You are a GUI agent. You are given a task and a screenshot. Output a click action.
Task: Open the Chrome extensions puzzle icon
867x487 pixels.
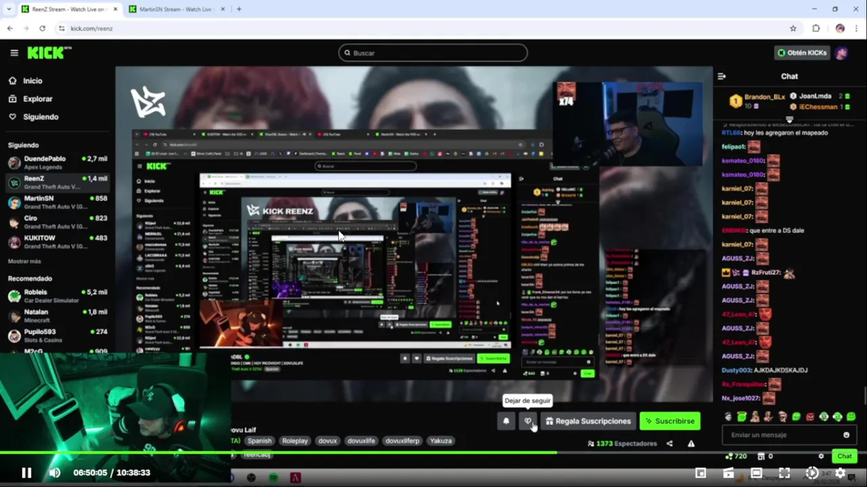pyautogui.click(x=816, y=28)
